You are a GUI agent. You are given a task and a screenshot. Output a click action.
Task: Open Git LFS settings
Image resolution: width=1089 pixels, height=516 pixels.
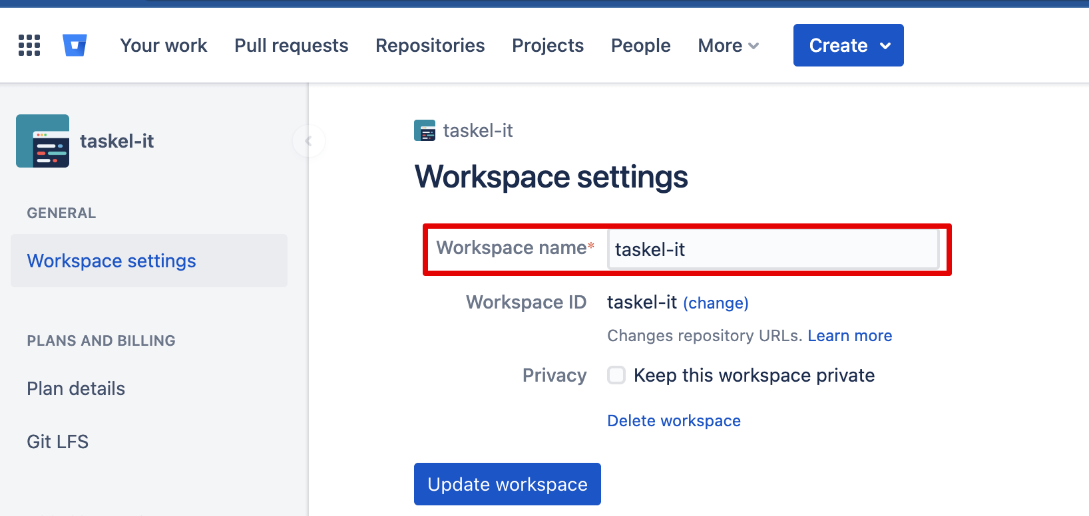tap(58, 442)
